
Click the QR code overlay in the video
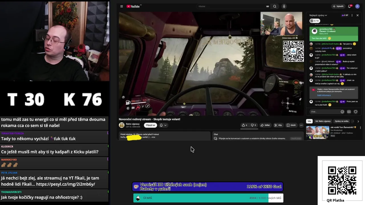[x=293, y=51]
